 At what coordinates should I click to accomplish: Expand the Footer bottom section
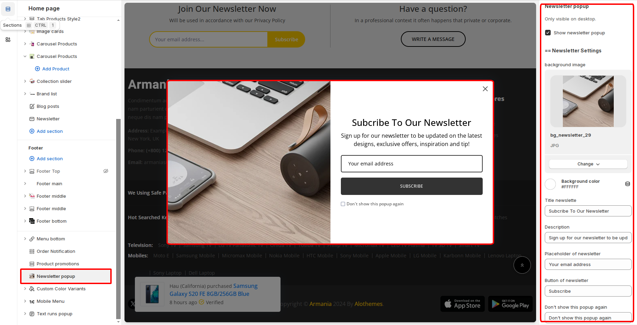(25, 221)
